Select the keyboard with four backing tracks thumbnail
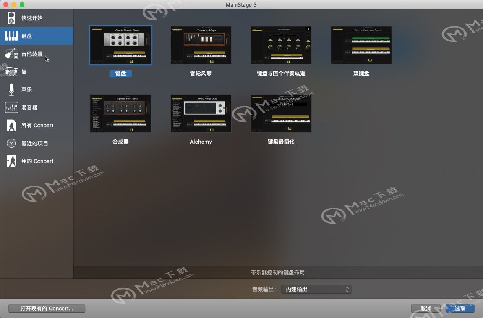Screen dimensions: 483x318 pyautogui.click(x=281, y=45)
